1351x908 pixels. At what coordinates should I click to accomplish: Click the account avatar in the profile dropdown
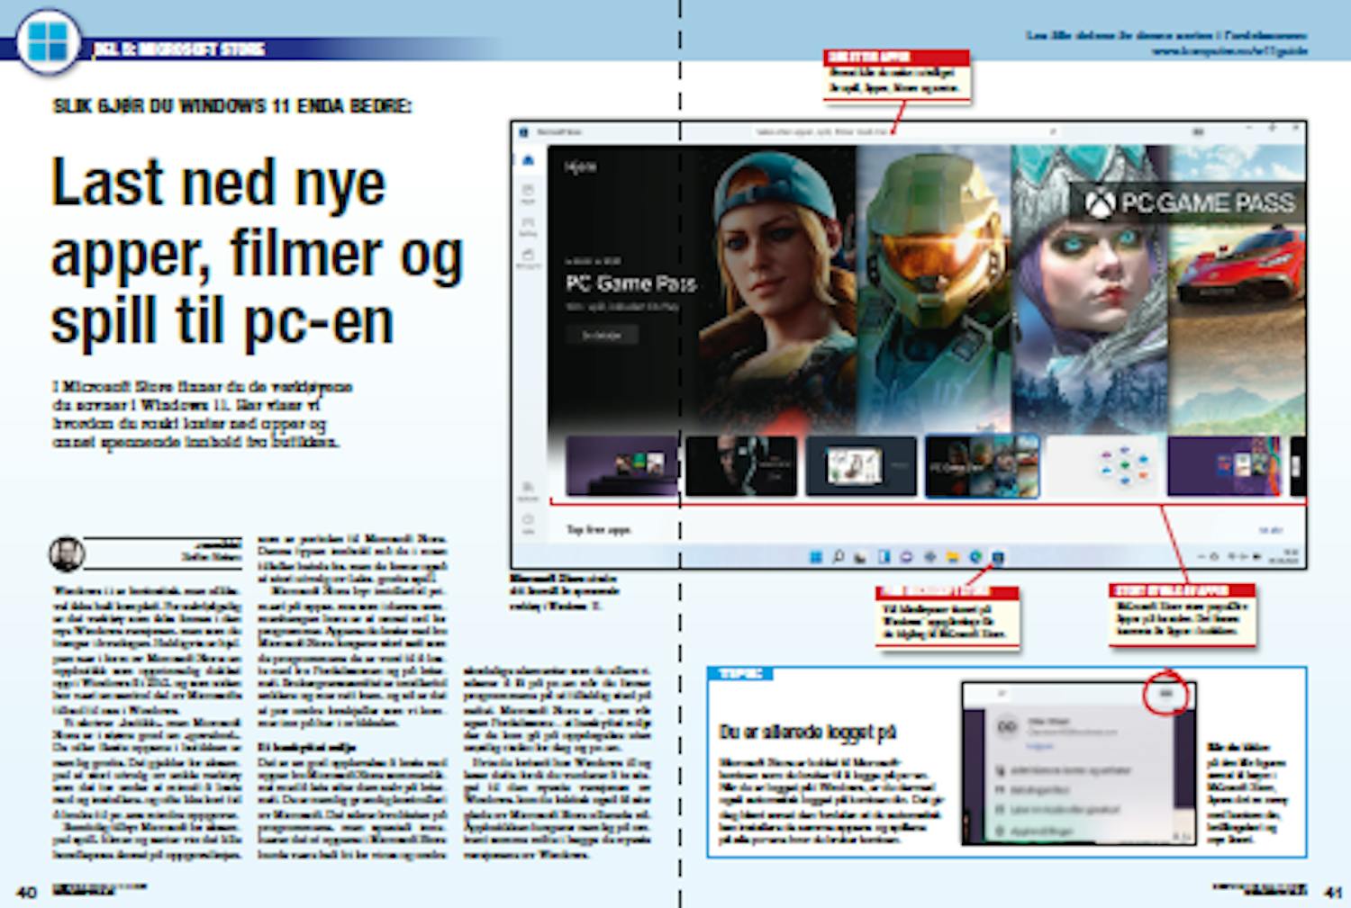[1006, 727]
